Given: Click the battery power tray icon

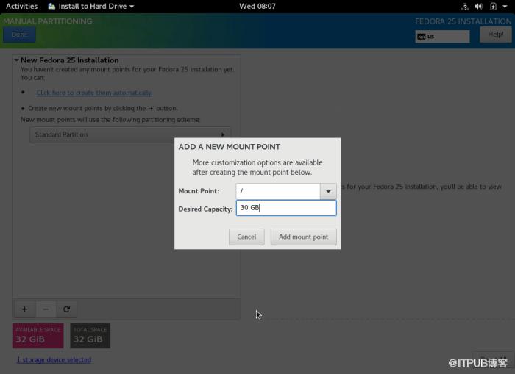Looking at the screenshot, I should click(x=494, y=6).
